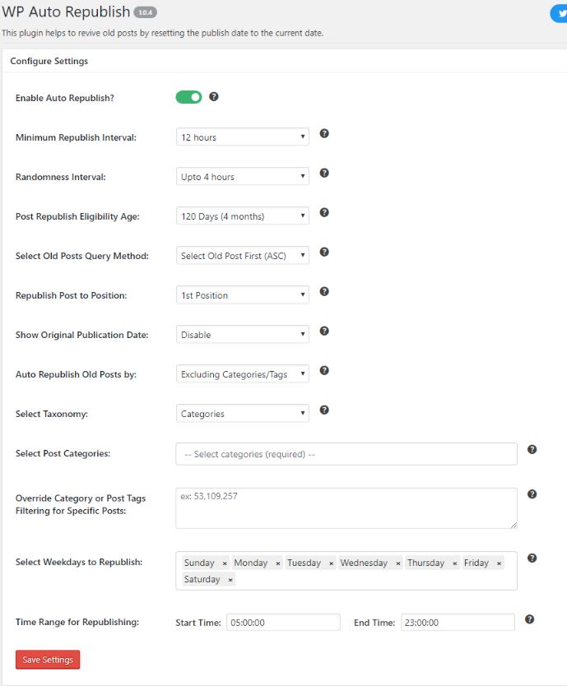This screenshot has width=567, height=686.
Task: Click the Enable Auto Republish? label
Action: pos(65,98)
